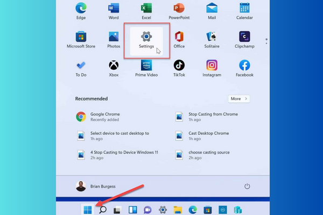Open Task View on the taskbar
323x215 pixels.
(x=117, y=210)
